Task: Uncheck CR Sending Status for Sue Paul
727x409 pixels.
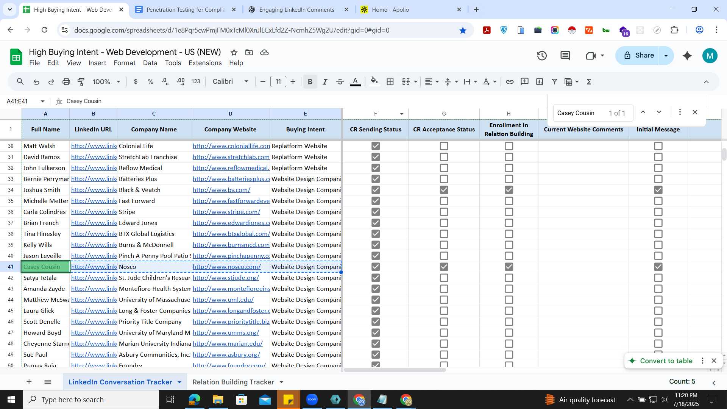Action: (x=376, y=354)
